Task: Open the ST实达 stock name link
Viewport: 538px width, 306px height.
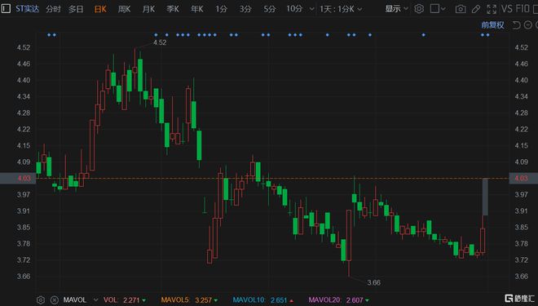Action: click(28, 9)
